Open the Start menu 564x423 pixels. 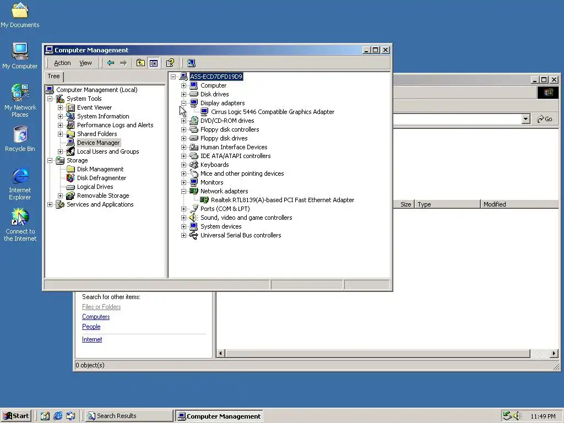tap(16, 416)
